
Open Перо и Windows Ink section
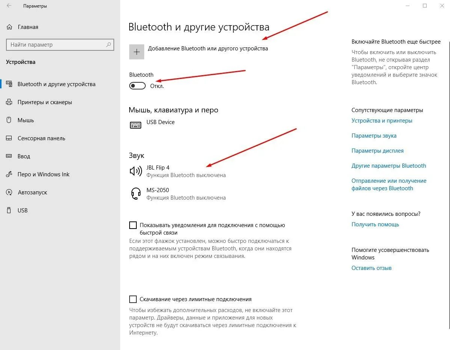[x=43, y=174]
